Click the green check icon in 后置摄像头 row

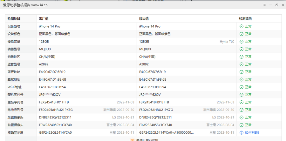[x=242, y=117]
